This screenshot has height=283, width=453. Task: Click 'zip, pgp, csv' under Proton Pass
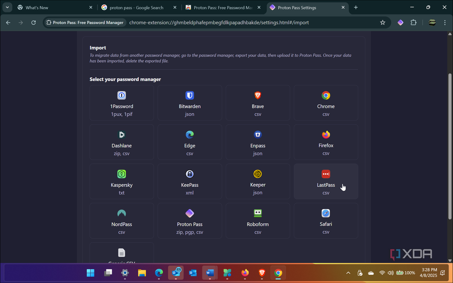coord(190,232)
